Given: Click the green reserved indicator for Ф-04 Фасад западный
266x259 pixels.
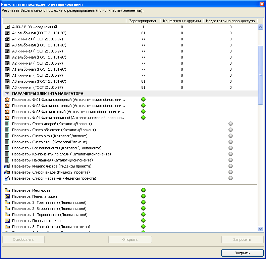Looking at the screenshot, I should tap(143, 117).
